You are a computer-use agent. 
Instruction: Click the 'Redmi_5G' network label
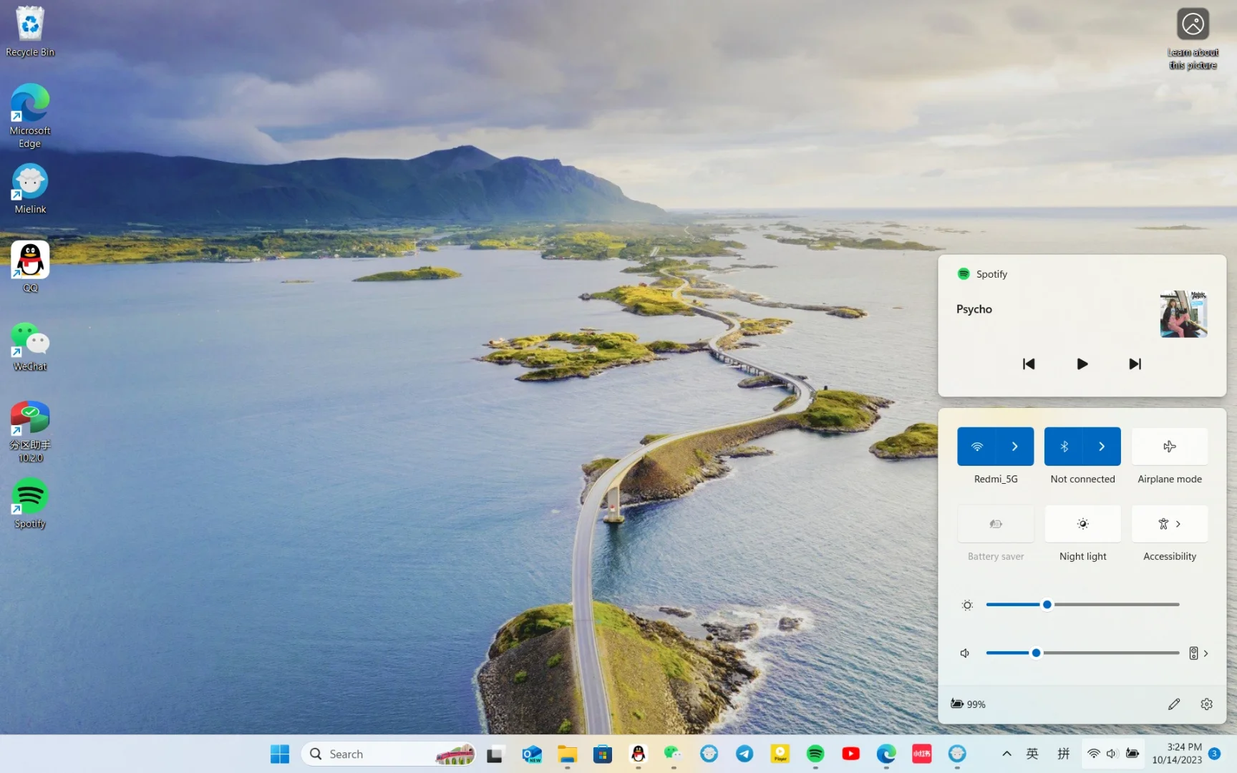pyautogui.click(x=996, y=479)
